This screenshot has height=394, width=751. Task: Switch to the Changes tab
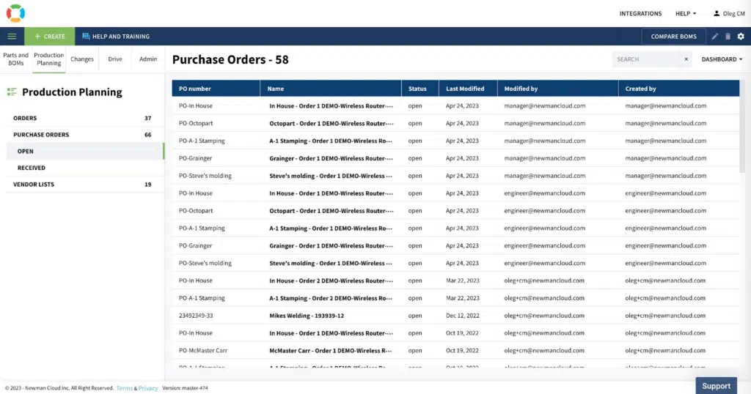pyautogui.click(x=82, y=59)
